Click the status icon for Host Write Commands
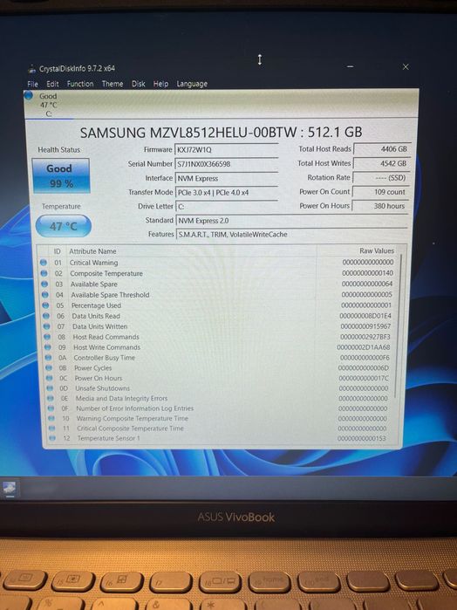 point(47,347)
